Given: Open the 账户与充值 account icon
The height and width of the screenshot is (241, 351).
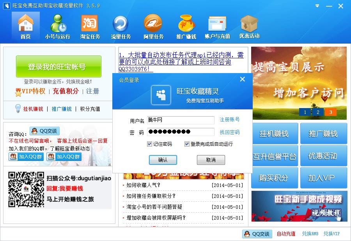Looking at the screenshot, I should pos(217,26).
